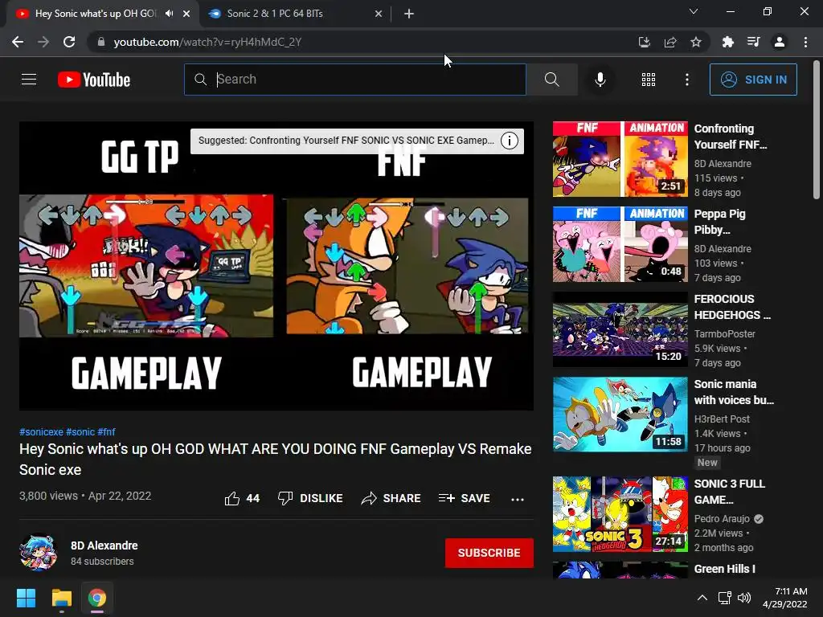This screenshot has height=617, width=823.
Task: Open the SHARE dialog
Action: (391, 498)
